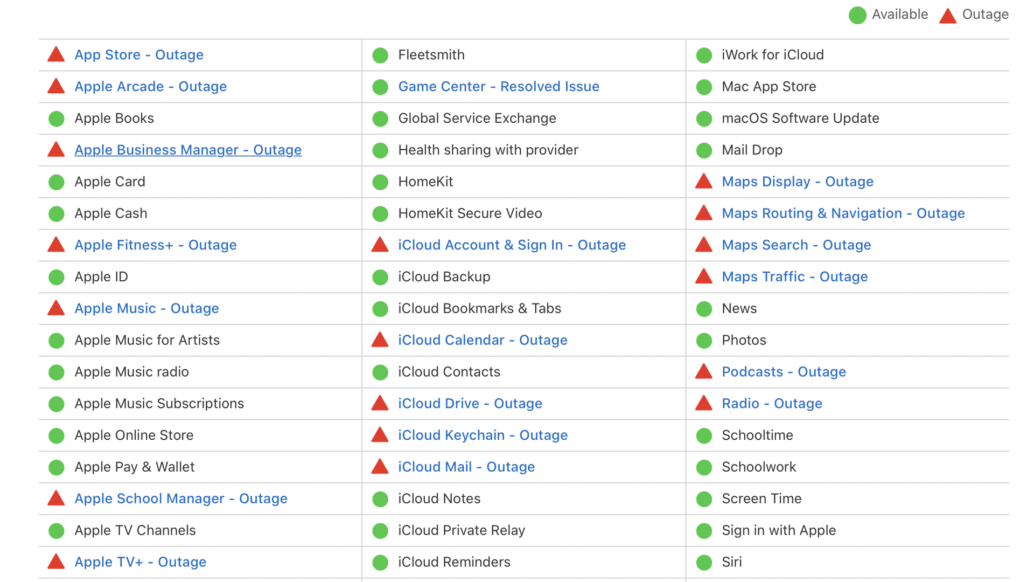The image size is (1034, 582).
Task: Click the Available legend dot at top right
Action: [x=857, y=15]
